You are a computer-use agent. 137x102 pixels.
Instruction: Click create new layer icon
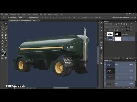130,58
